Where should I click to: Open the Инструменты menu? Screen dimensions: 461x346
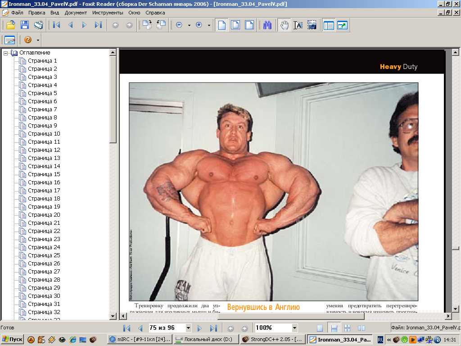click(108, 13)
